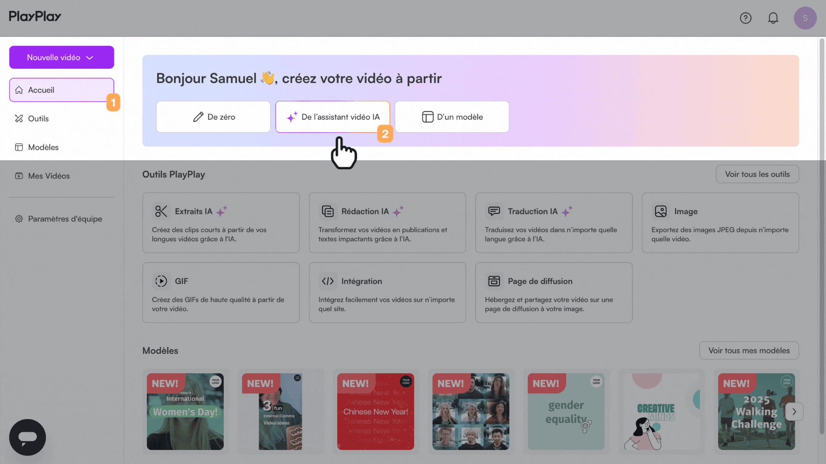
Task: Click Voir tous les outils
Action: [757, 174]
